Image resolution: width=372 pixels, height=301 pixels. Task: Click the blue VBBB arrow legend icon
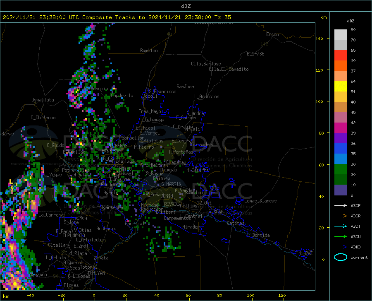[341, 247]
